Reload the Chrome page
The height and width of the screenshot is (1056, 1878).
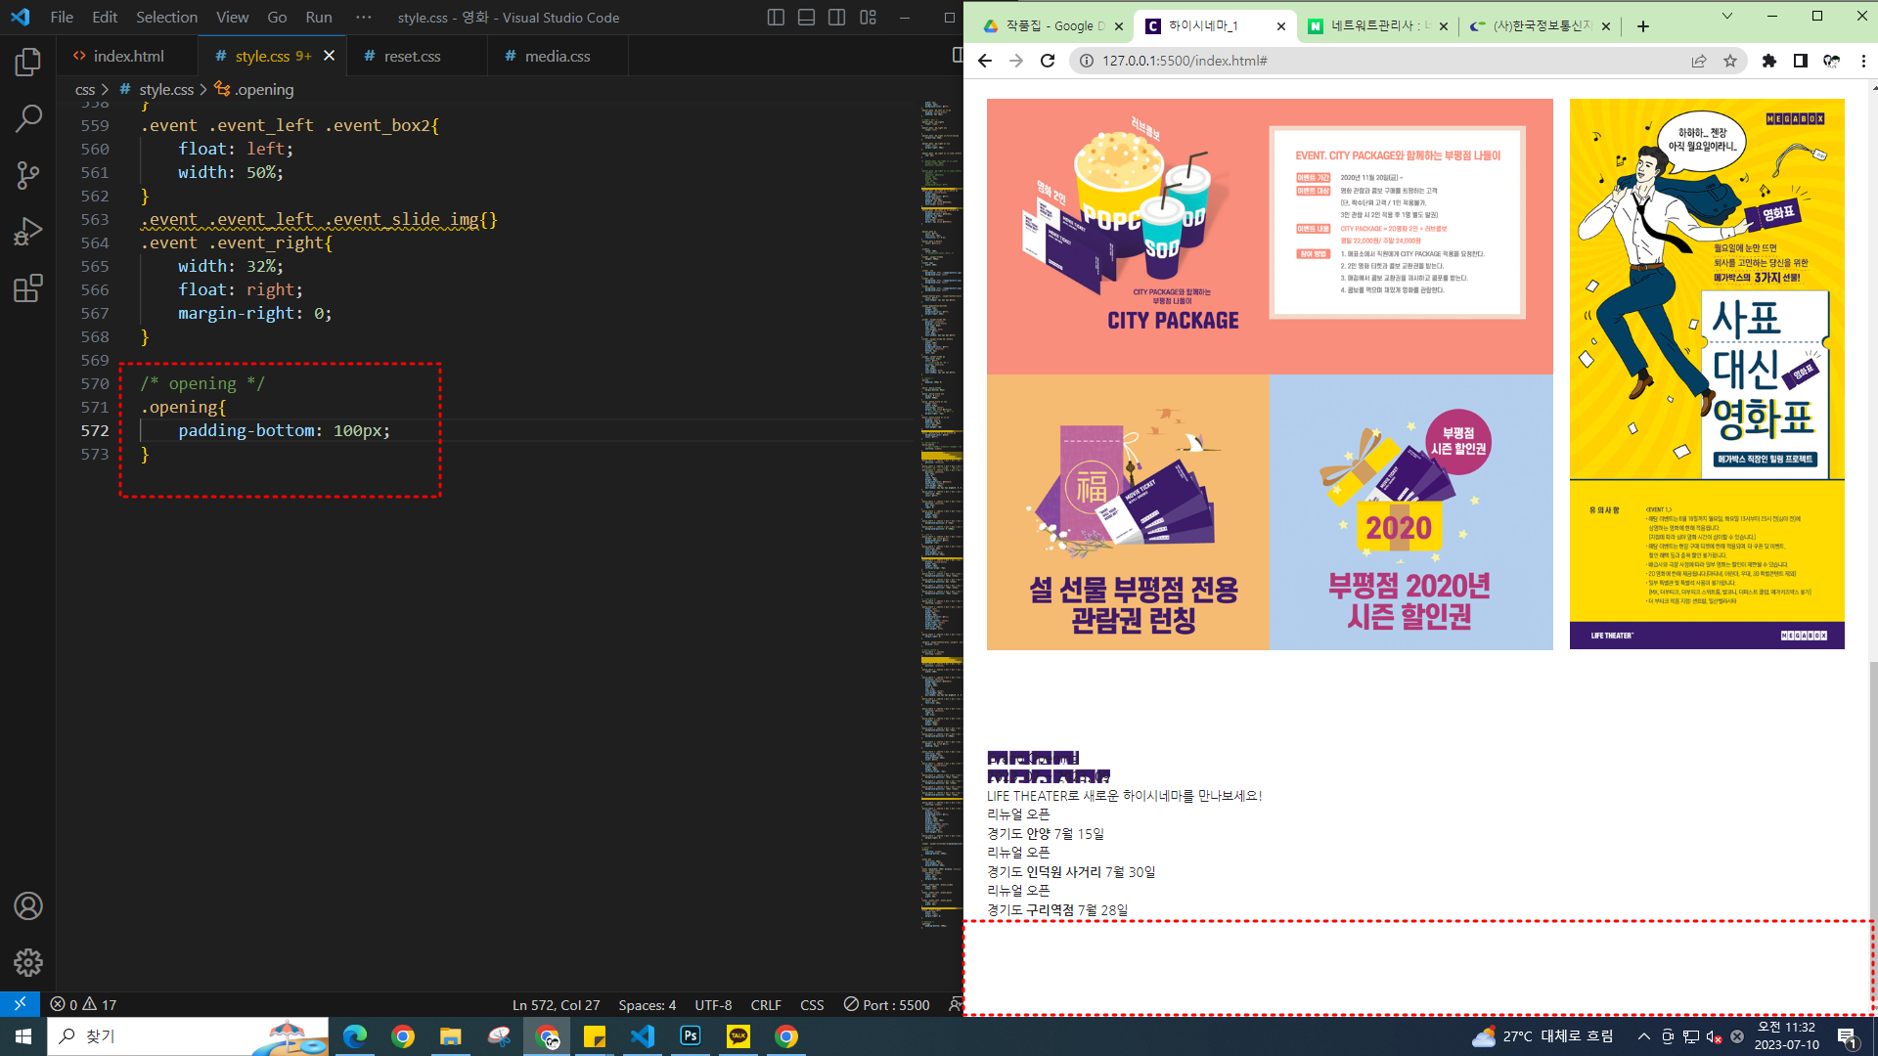pyautogui.click(x=1048, y=61)
